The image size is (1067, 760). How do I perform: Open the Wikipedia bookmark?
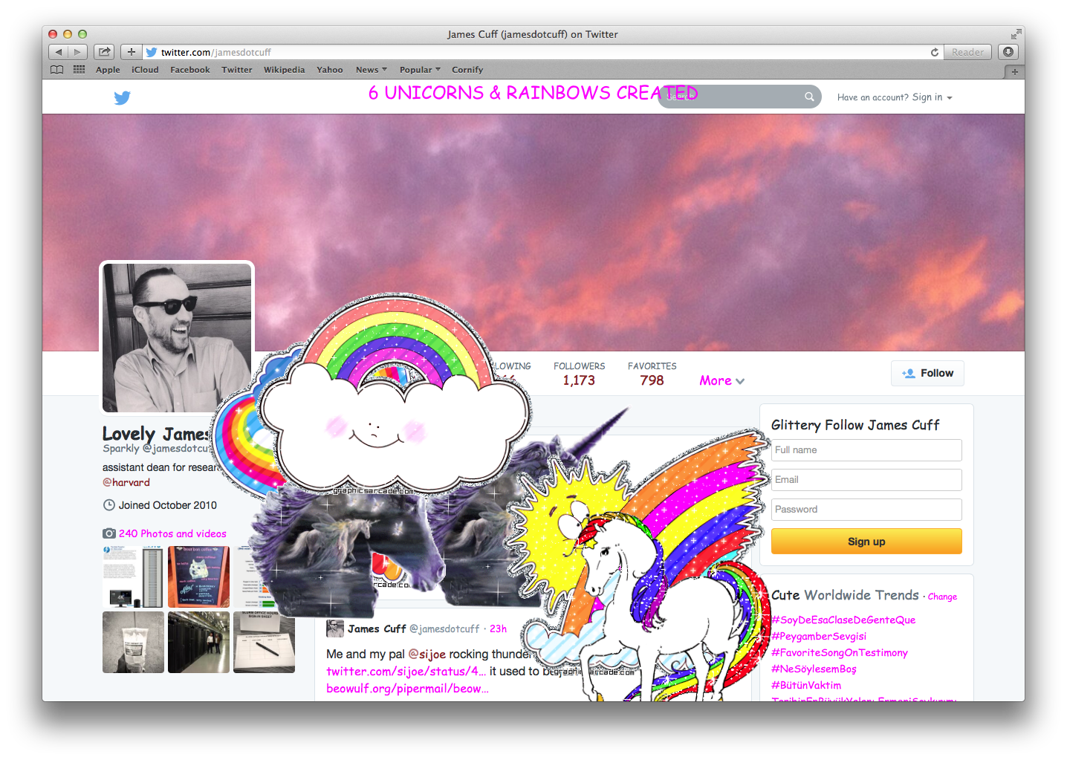click(284, 70)
